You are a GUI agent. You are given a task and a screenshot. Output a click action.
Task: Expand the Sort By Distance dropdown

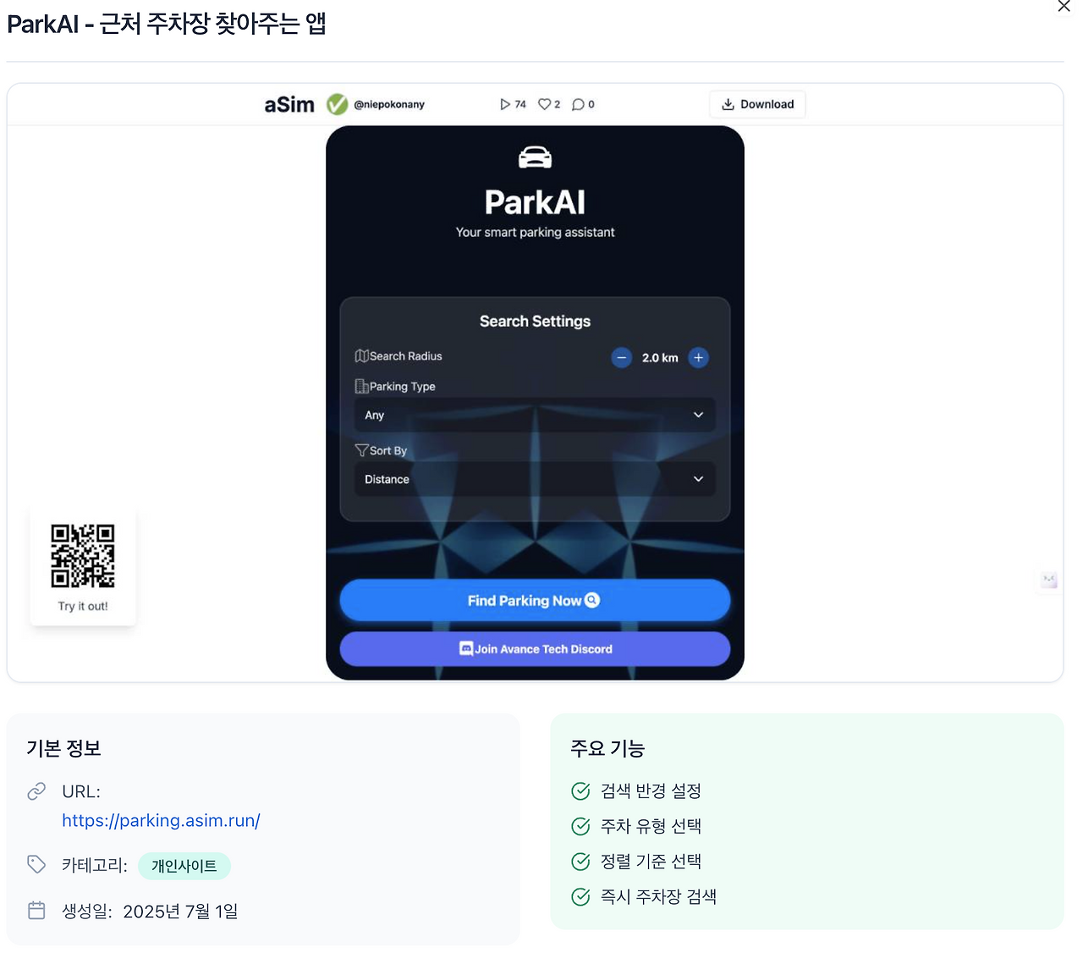(x=535, y=479)
